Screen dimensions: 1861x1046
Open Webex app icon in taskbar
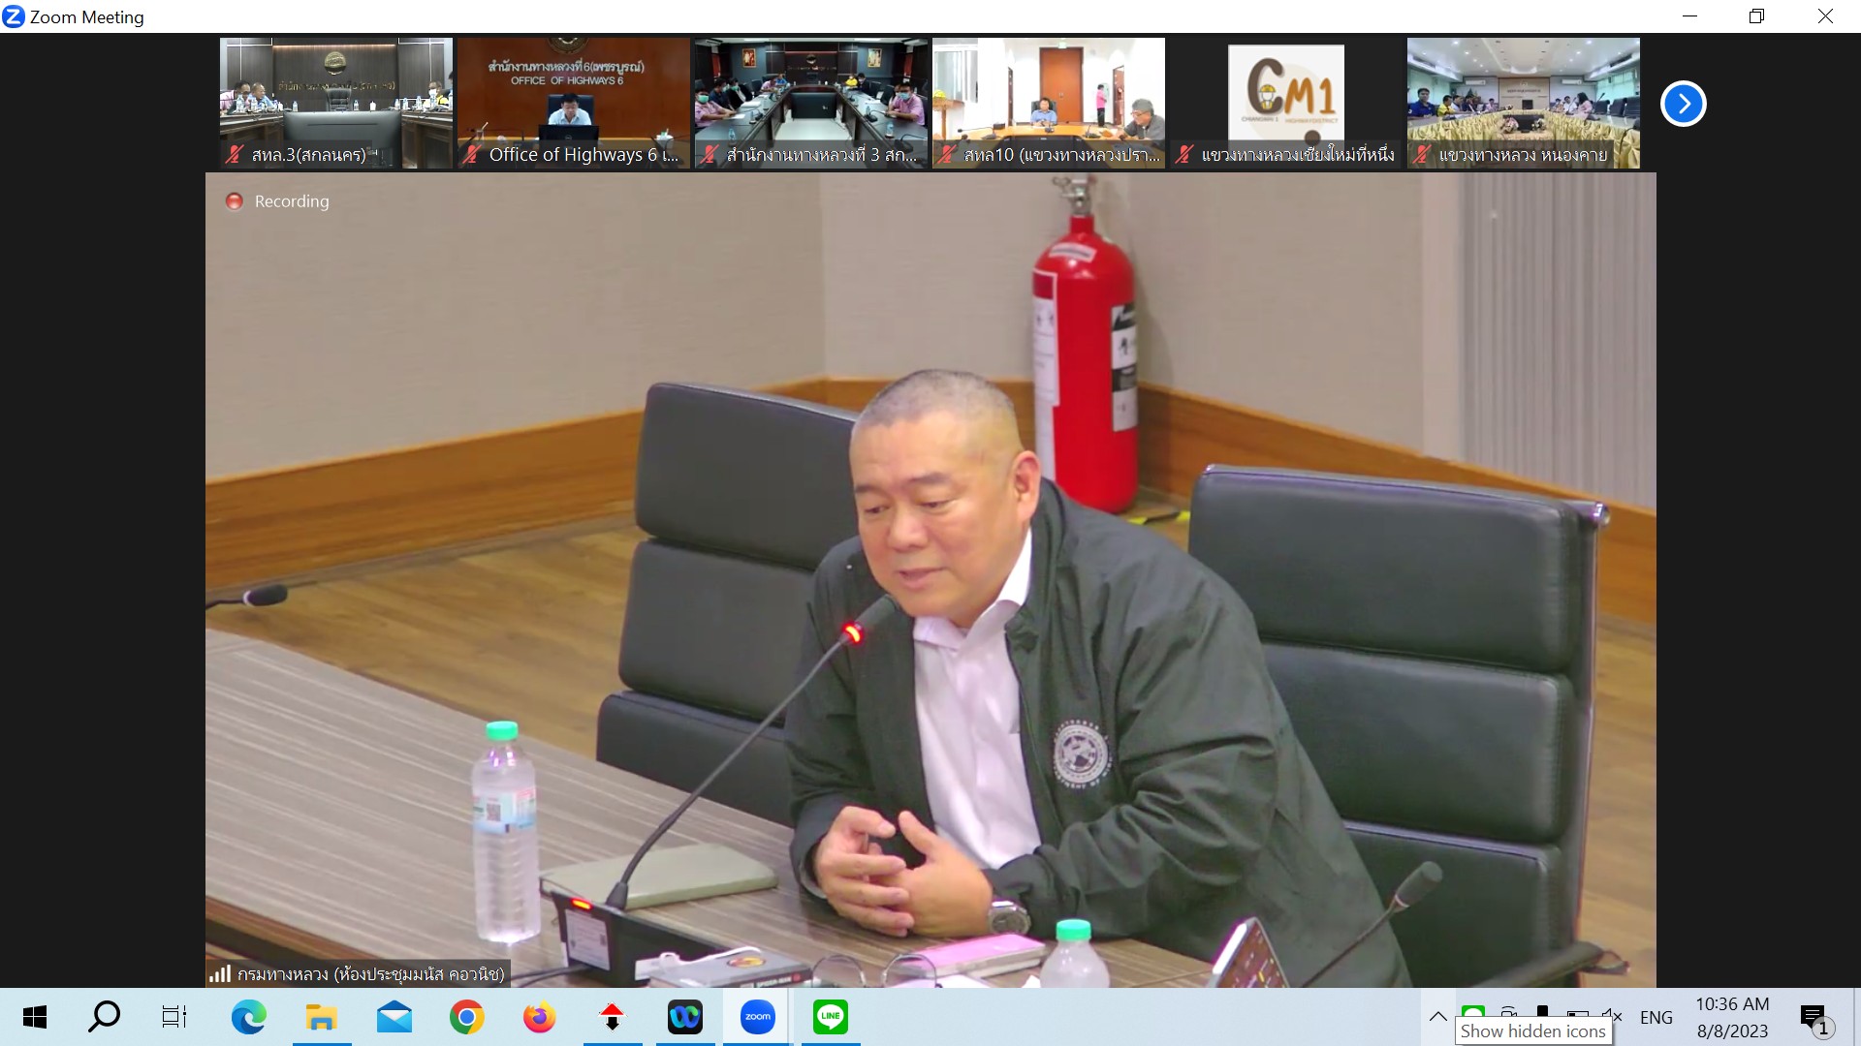[x=684, y=1017]
